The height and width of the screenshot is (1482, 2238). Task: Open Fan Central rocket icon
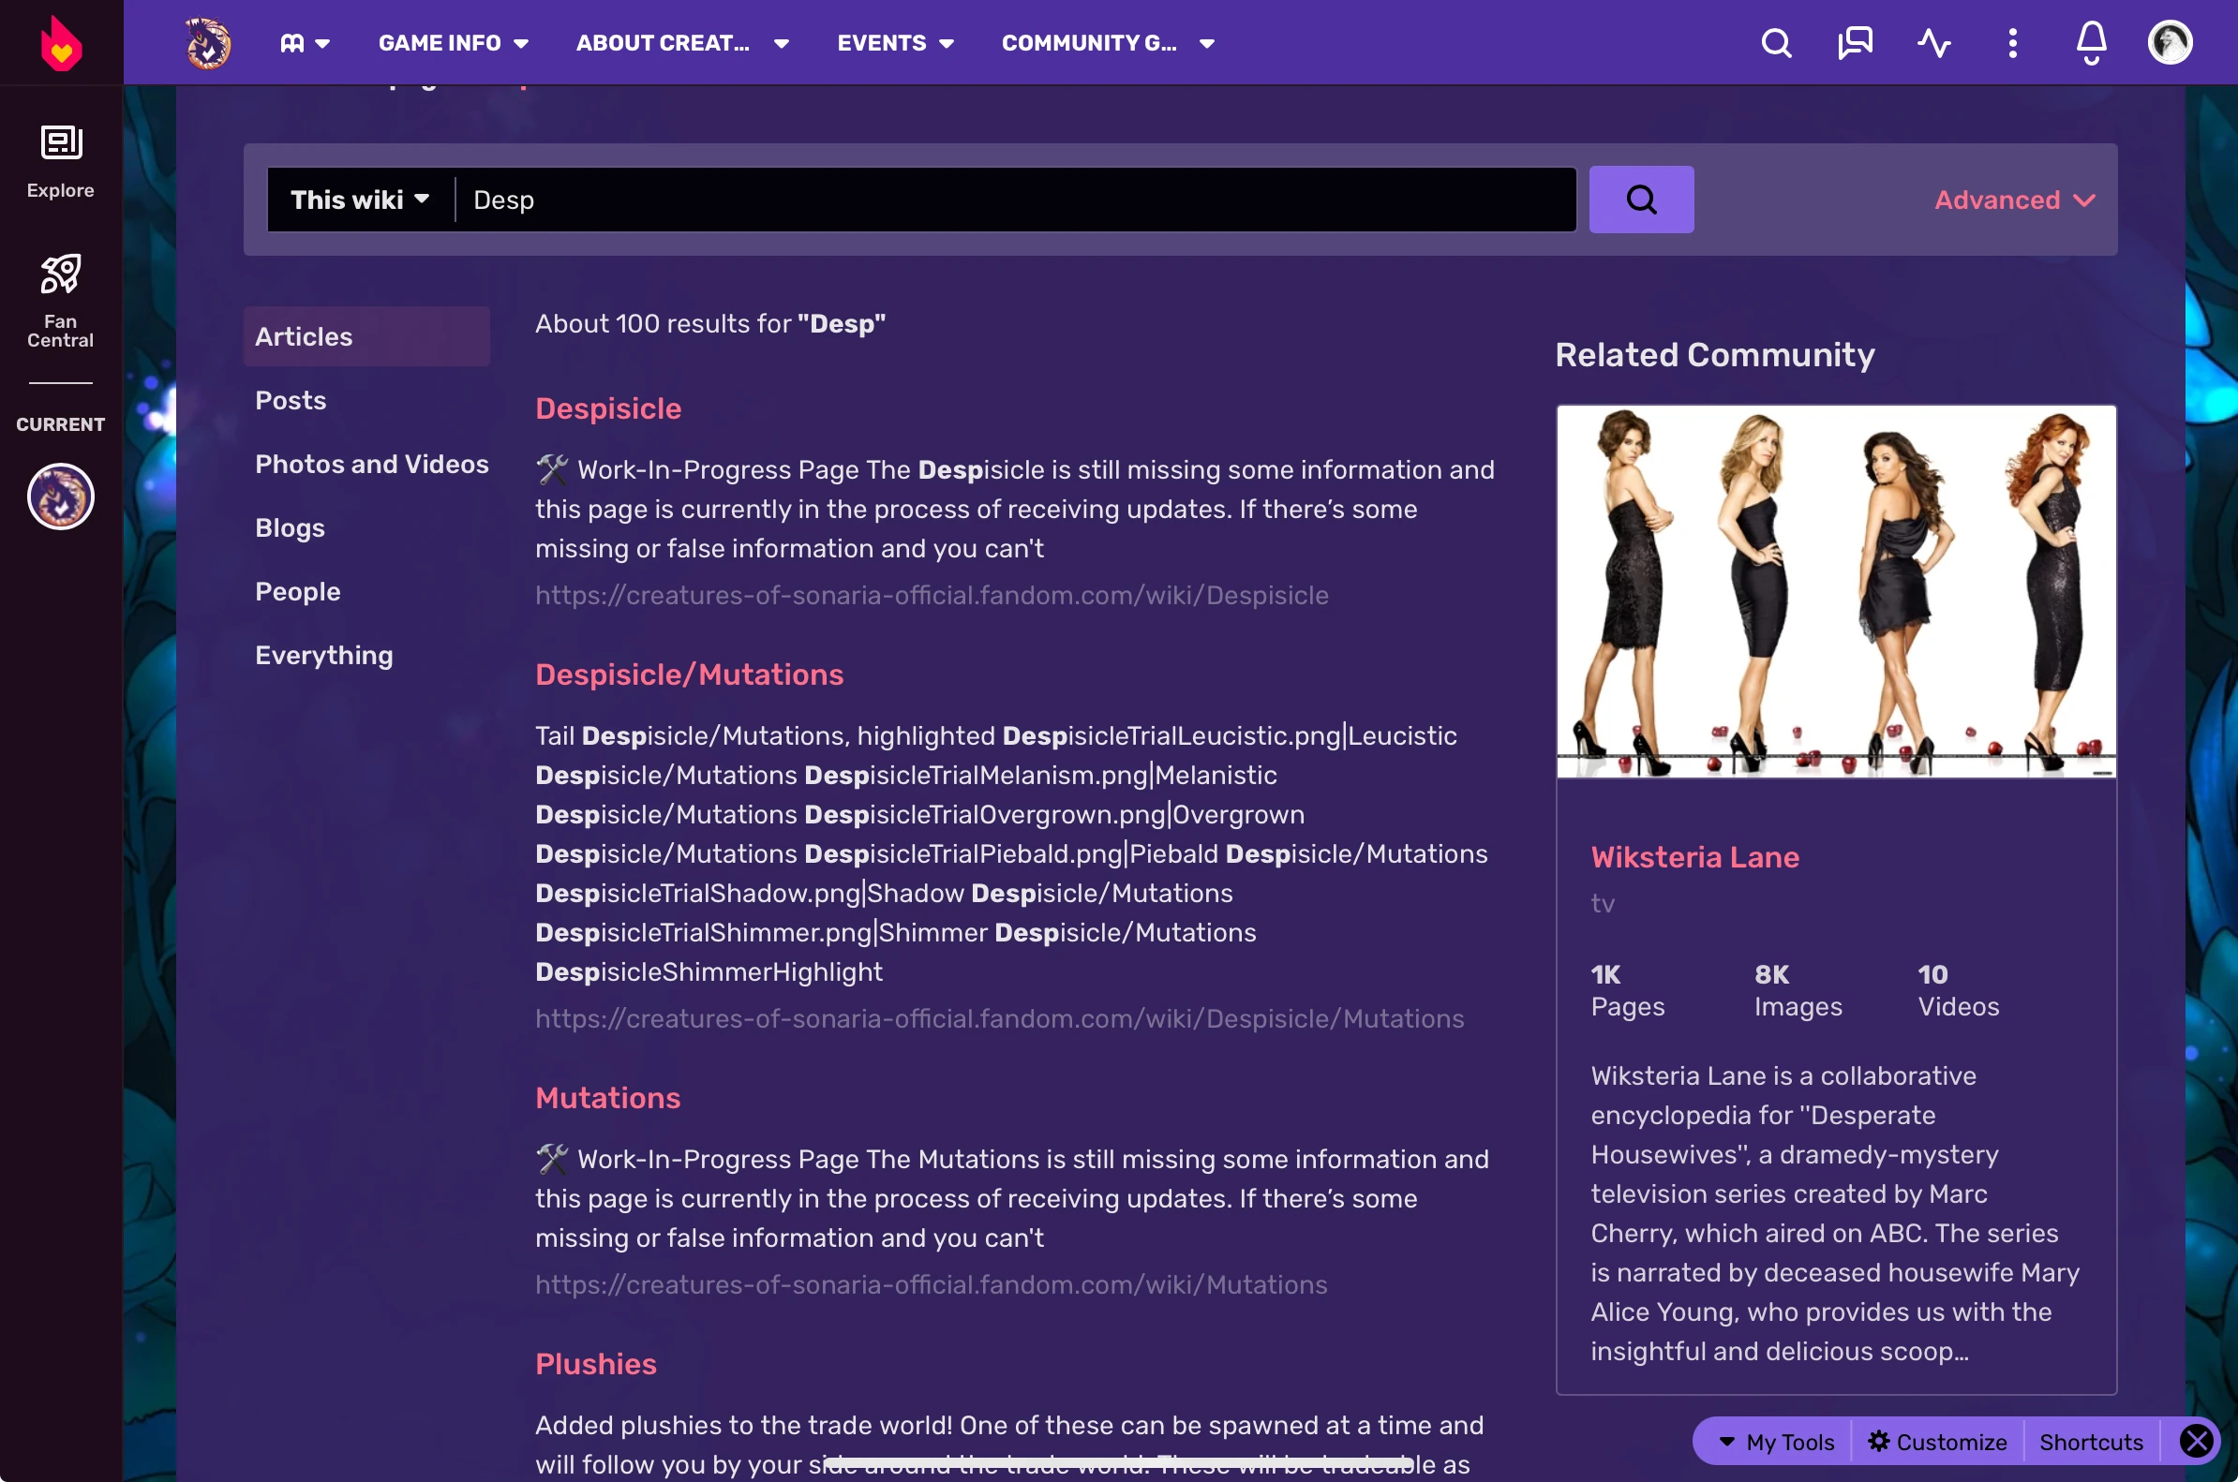pos(61,300)
